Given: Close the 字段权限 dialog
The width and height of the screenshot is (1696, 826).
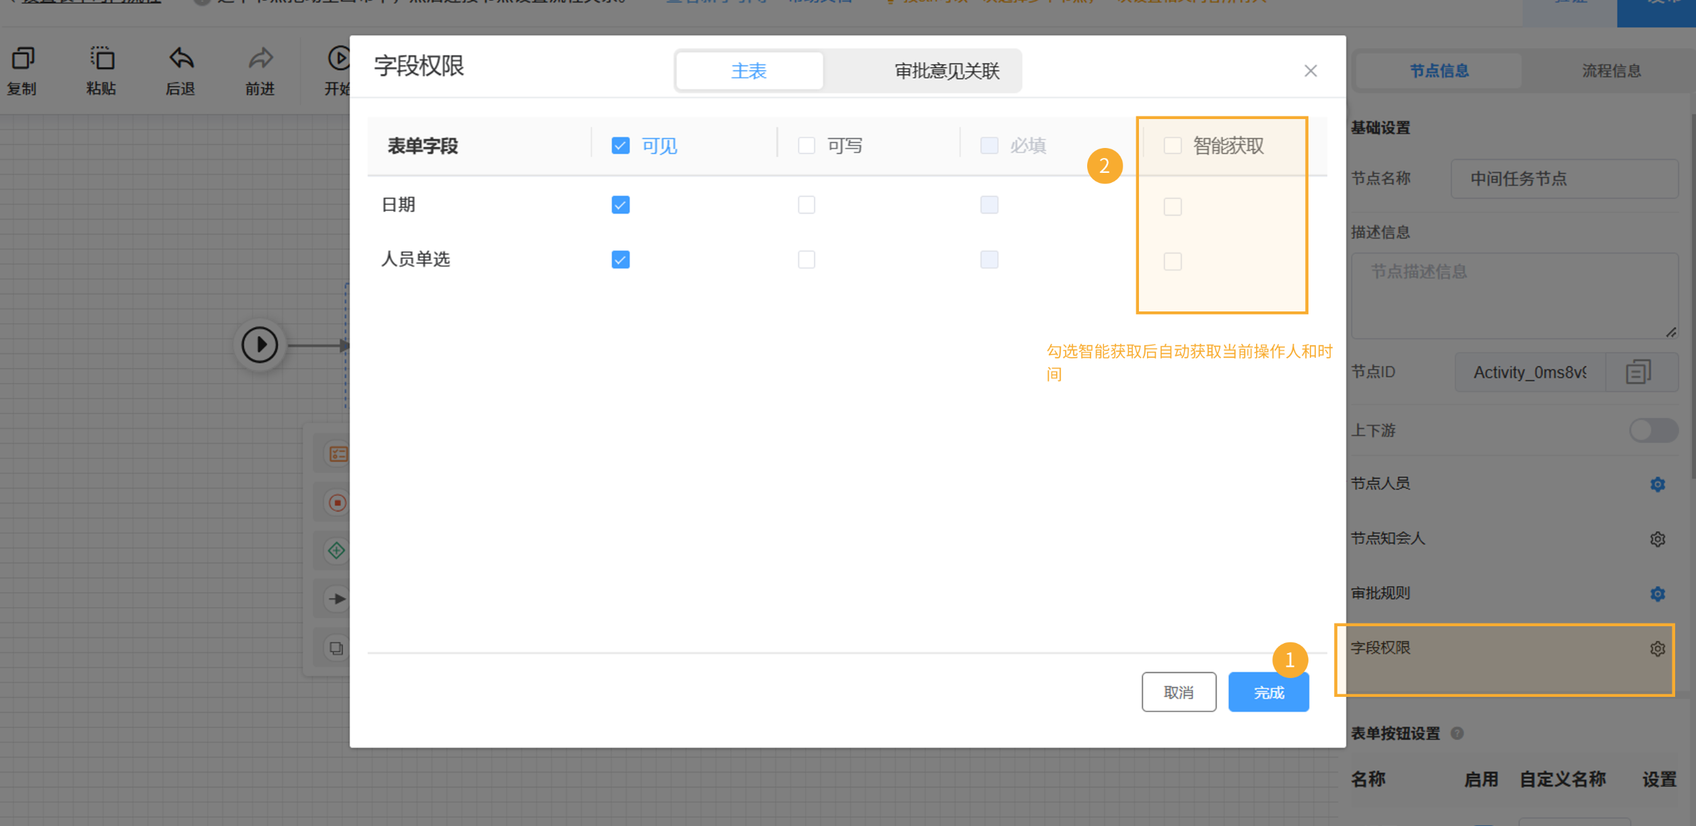Looking at the screenshot, I should (x=1310, y=71).
